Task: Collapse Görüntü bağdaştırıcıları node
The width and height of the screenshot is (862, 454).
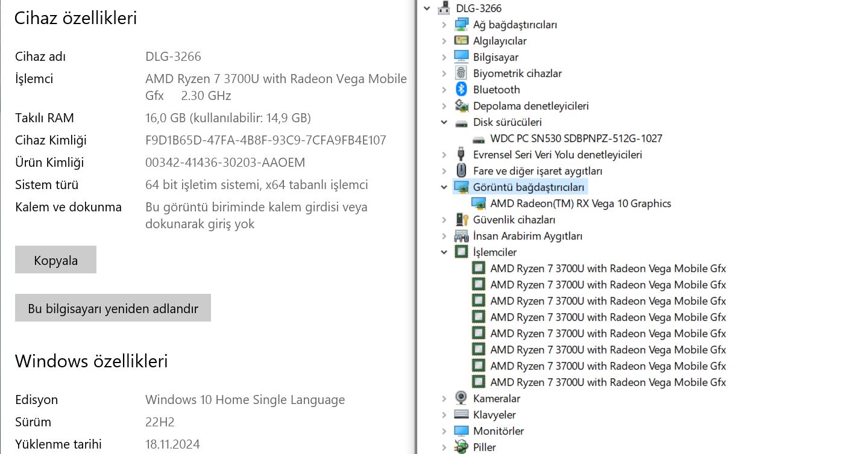Action: [x=444, y=187]
